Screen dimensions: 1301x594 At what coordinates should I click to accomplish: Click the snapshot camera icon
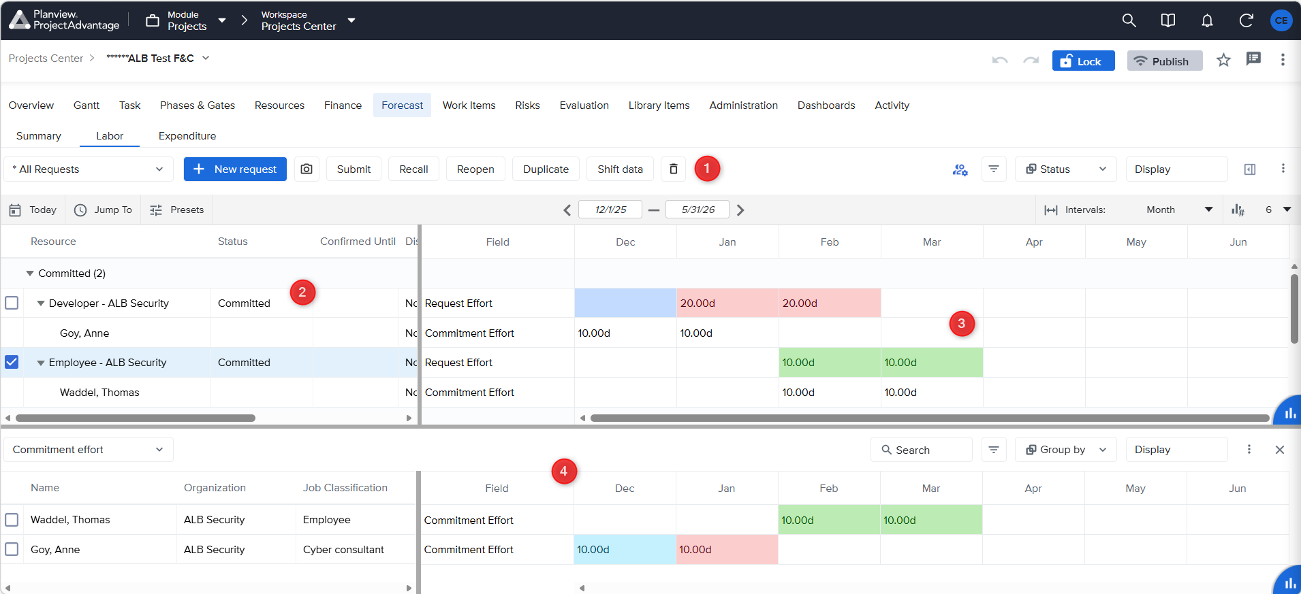pos(307,169)
